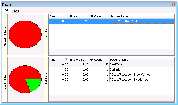This screenshot has height=105, width=178.
Task: Switch to the Lines tab
Action: click(15, 11)
